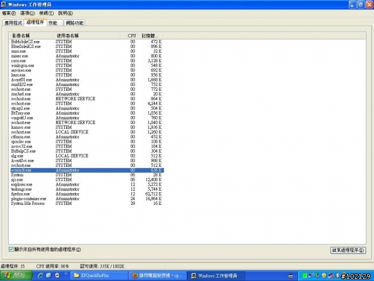
Task: Select the plugin-container.exe process row
Action: 86,198
